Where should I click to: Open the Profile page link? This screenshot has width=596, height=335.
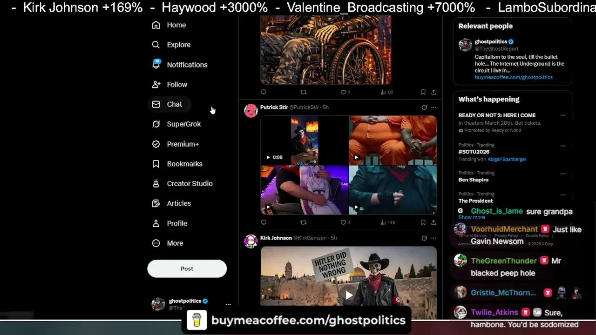click(169, 223)
